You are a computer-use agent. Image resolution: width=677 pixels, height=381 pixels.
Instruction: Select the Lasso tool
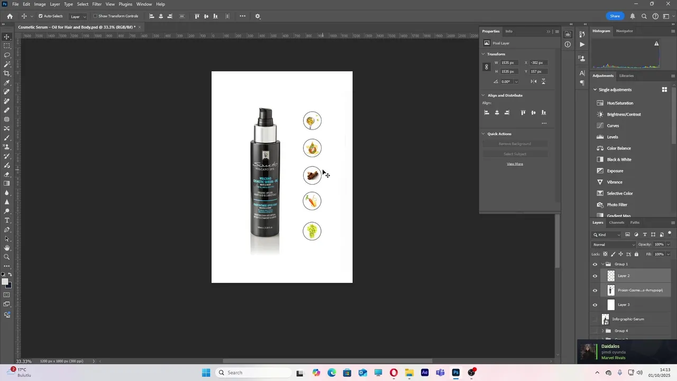click(7, 55)
